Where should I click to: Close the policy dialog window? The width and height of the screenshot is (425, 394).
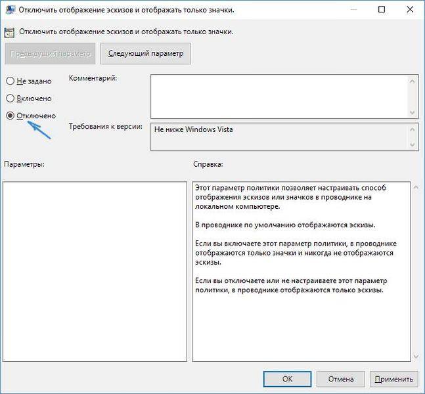[x=410, y=9]
